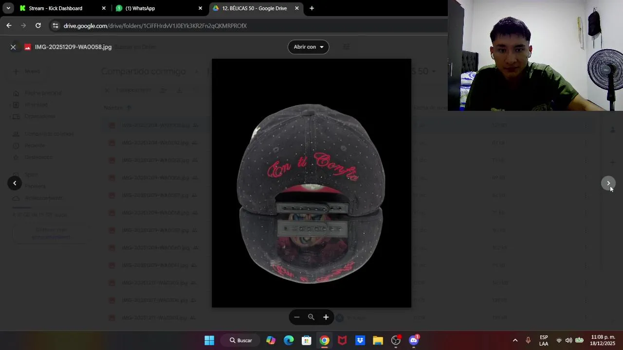Open Google Chrome from the taskbar
This screenshot has height=350, width=623.
pyautogui.click(x=324, y=340)
